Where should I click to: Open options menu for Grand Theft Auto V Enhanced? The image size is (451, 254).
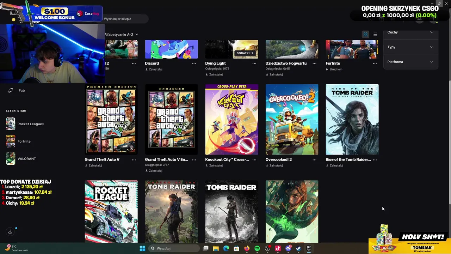194,160
